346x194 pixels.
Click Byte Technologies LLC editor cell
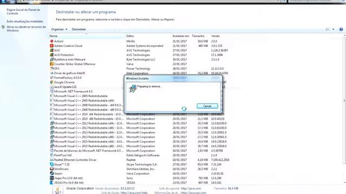pyautogui.click(x=141, y=59)
